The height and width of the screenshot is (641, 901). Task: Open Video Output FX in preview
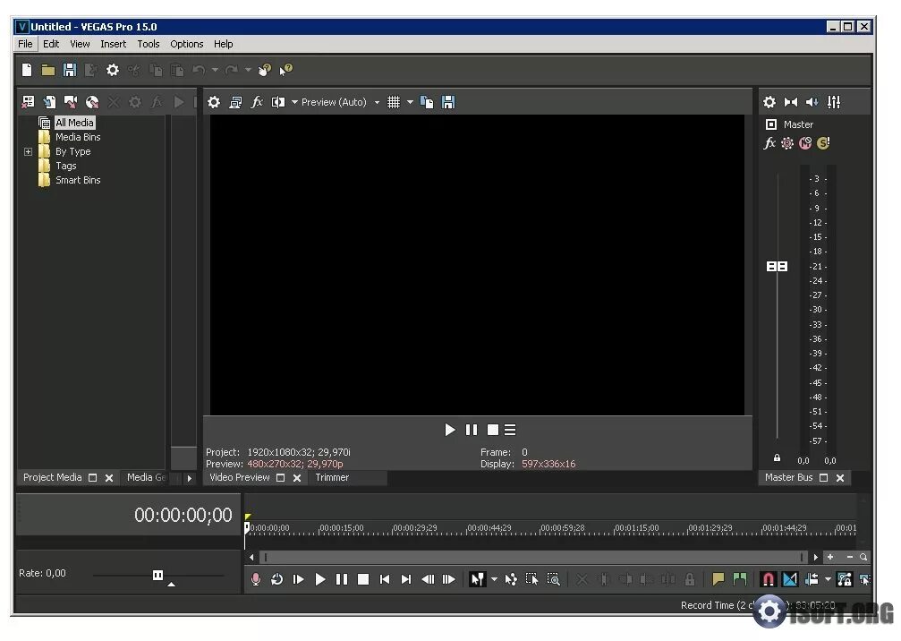257,102
